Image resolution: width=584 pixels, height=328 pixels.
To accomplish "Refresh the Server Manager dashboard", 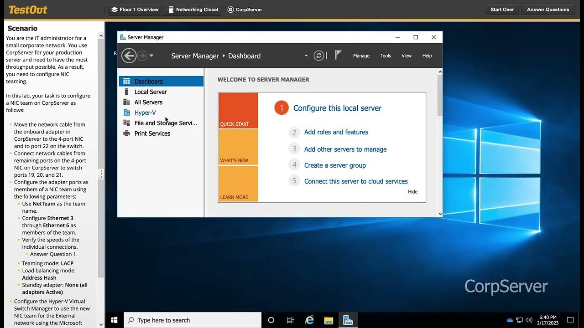I will [319, 56].
